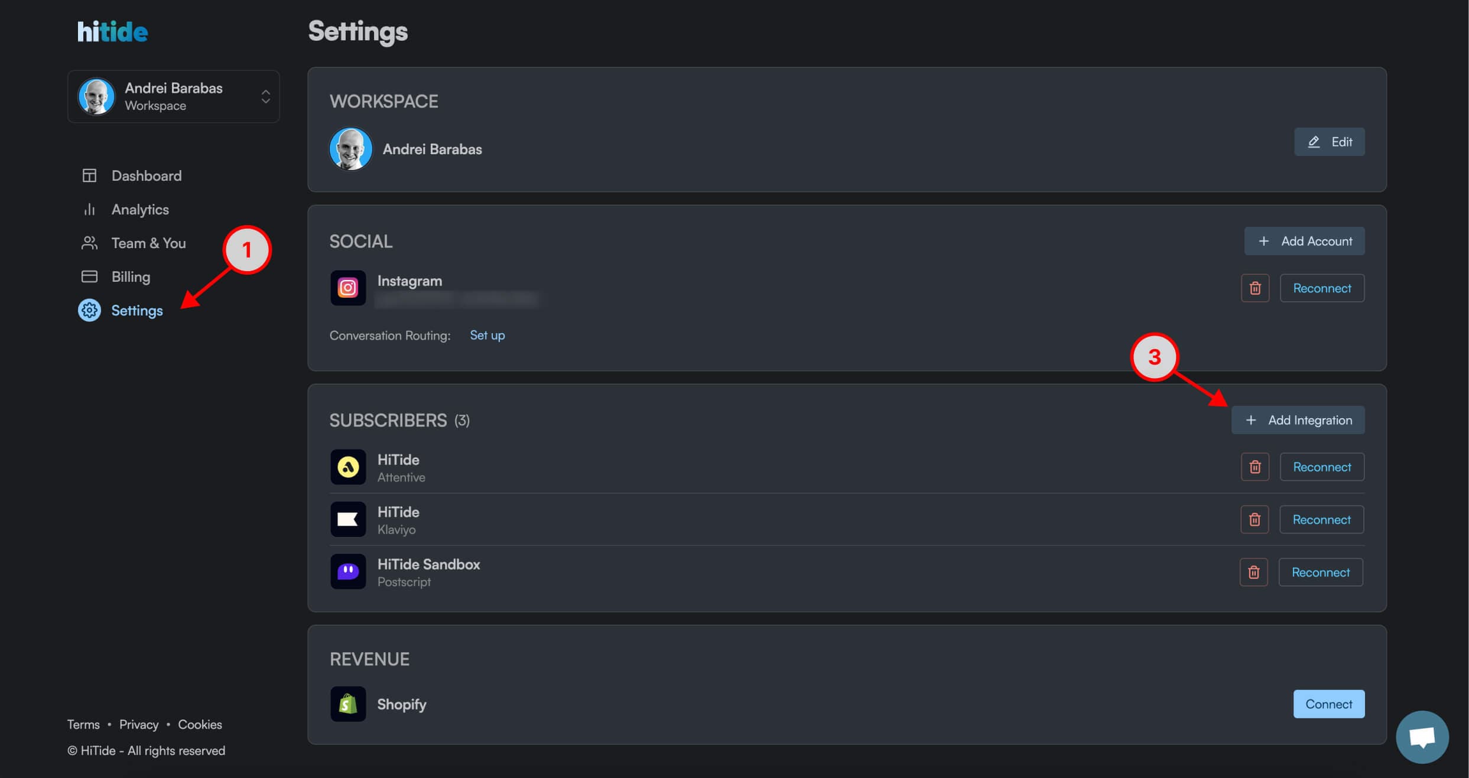The image size is (1469, 778).
Task: Click the Klaviyo row's trash icon
Action: (1254, 520)
